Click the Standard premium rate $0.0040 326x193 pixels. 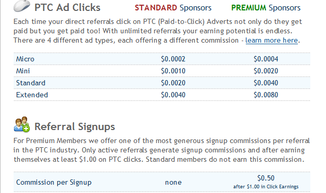pos(266,83)
